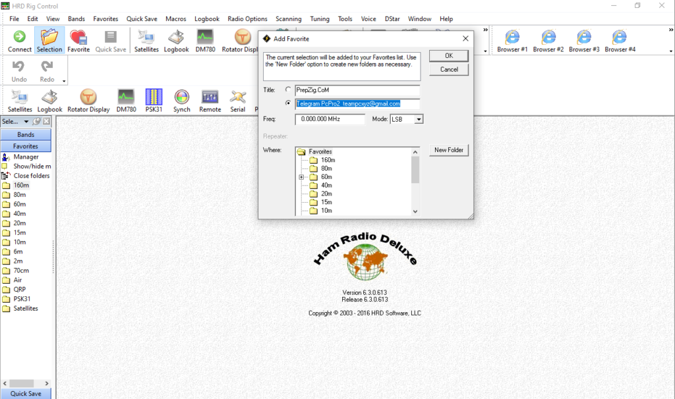The width and height of the screenshot is (675, 399).
Task: Open the DStar menu
Action: [392, 19]
